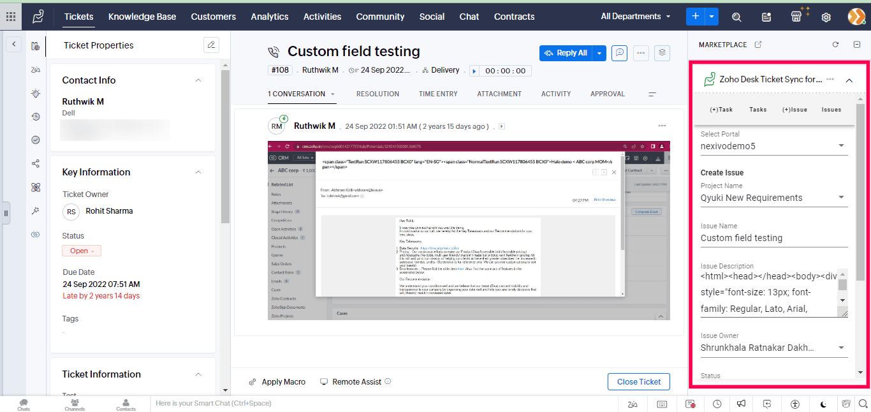Switch to the Customers tab
Screen dimensions: 871x412
[x=214, y=17]
